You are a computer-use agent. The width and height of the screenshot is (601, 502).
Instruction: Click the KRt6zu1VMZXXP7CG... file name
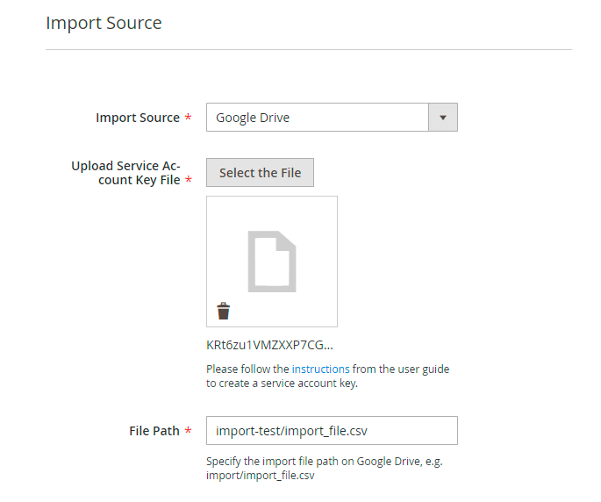[x=269, y=346]
